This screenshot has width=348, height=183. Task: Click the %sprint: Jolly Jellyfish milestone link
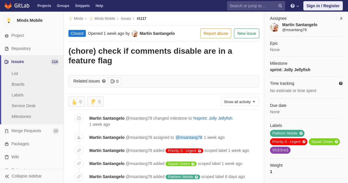[213, 118]
